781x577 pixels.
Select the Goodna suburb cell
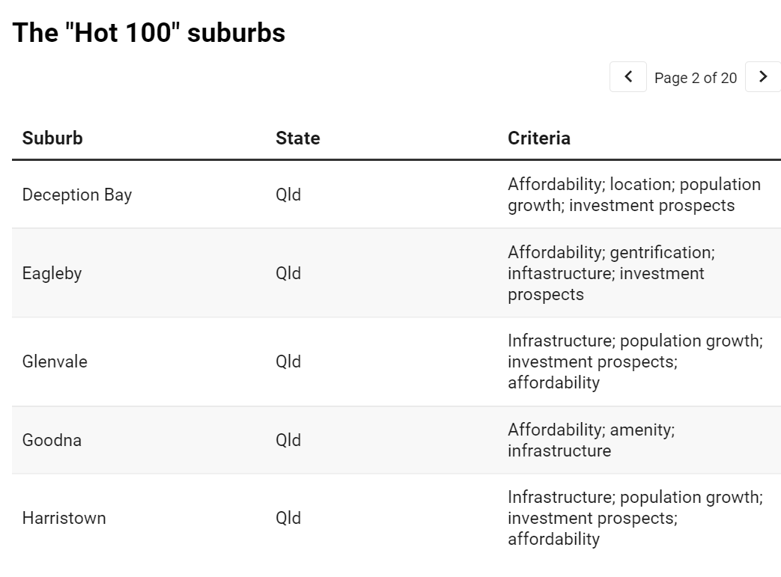point(52,440)
